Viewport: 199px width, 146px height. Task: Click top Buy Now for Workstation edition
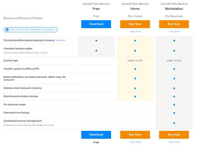(174, 24)
